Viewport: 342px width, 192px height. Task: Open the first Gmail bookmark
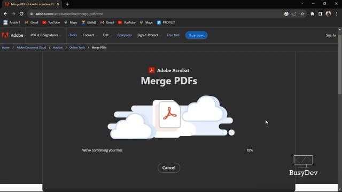coord(32,22)
